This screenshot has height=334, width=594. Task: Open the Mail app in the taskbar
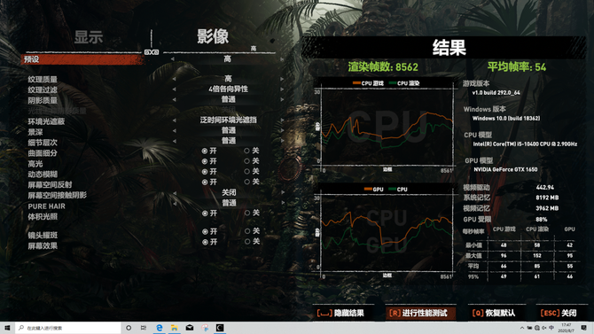pyautogui.click(x=190, y=328)
